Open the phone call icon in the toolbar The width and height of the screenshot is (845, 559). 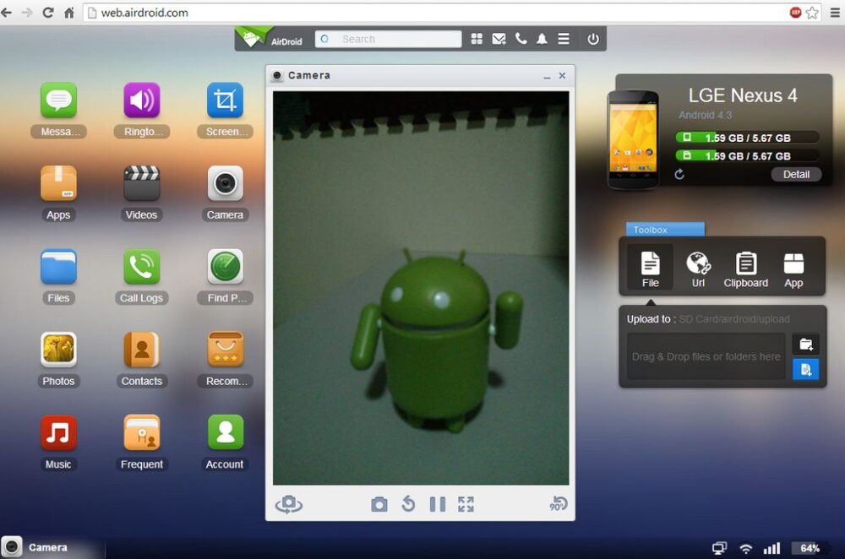(x=521, y=38)
